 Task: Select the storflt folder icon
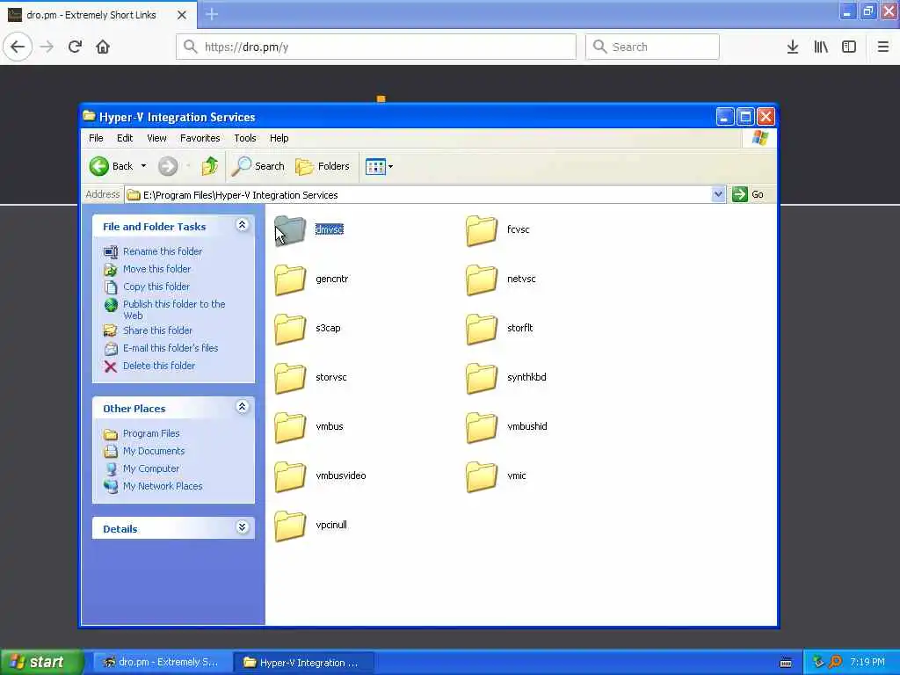(x=481, y=329)
